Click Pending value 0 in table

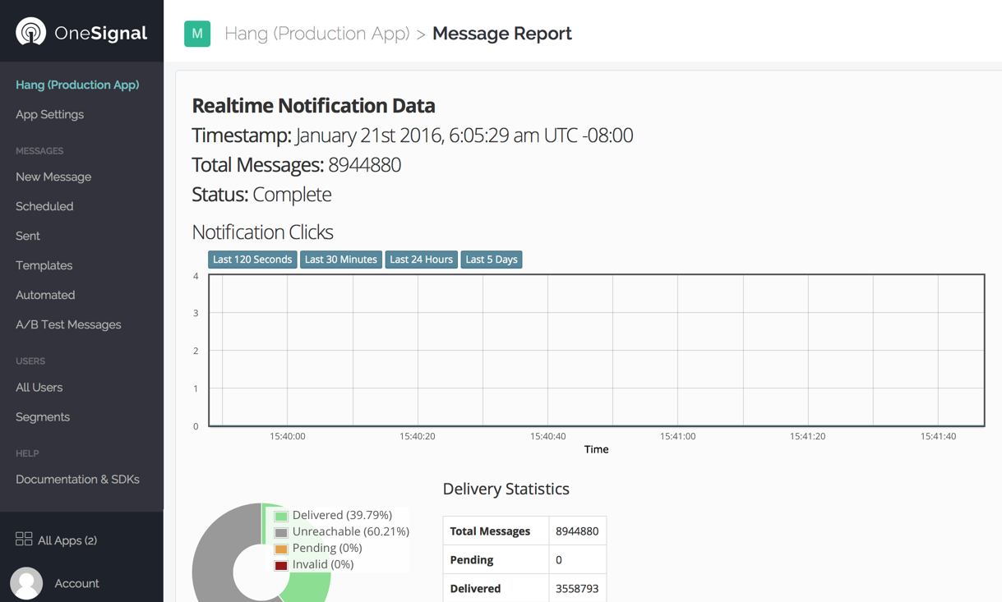559,560
